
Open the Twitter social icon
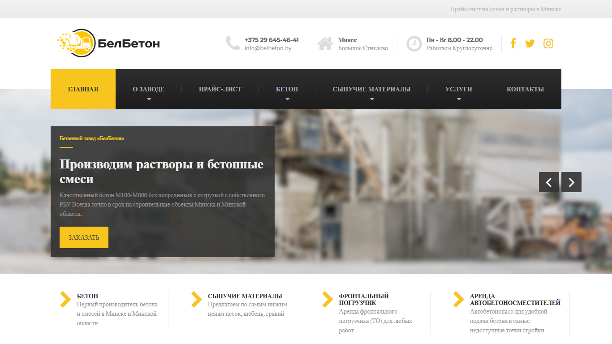(x=530, y=43)
